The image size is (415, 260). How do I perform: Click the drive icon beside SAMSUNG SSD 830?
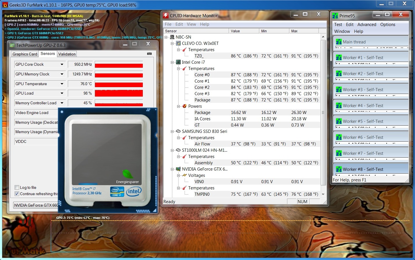[x=178, y=131]
